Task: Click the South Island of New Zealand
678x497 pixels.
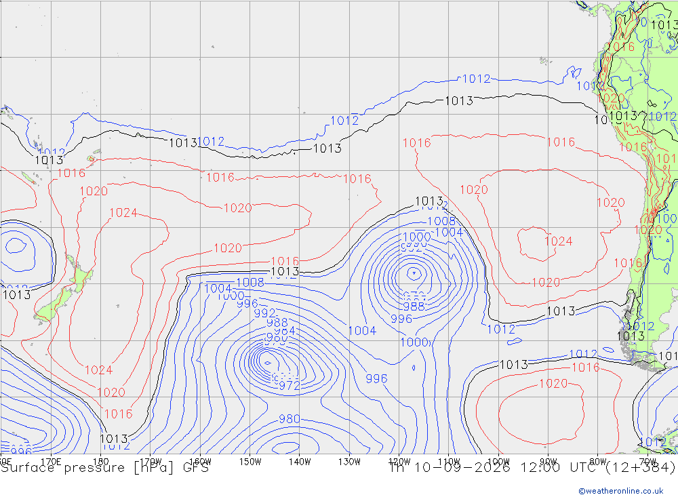Action: point(54,304)
